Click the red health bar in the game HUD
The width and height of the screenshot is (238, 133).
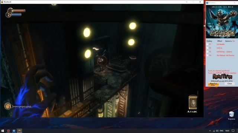(19, 11)
